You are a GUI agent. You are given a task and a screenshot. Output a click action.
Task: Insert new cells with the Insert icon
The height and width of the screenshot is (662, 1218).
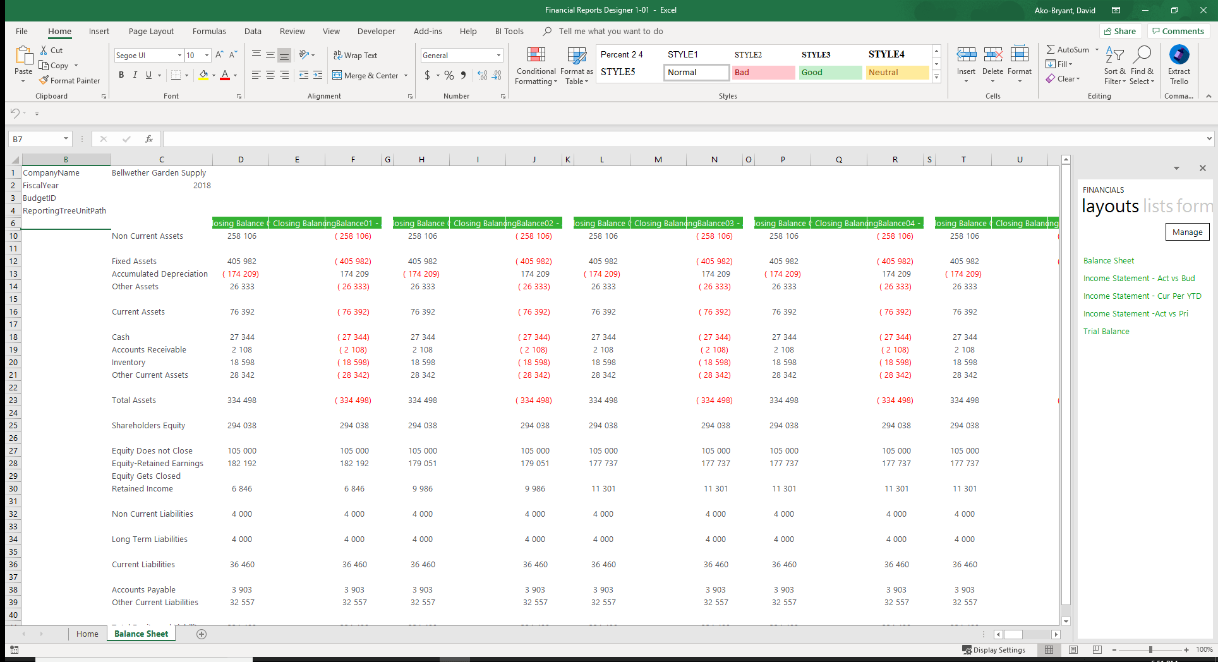click(x=965, y=61)
